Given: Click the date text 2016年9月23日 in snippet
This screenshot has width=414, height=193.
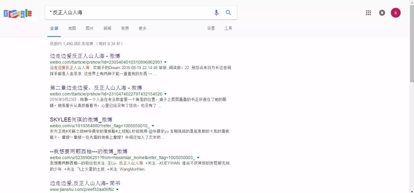Looking at the screenshot, I should tap(63, 100).
